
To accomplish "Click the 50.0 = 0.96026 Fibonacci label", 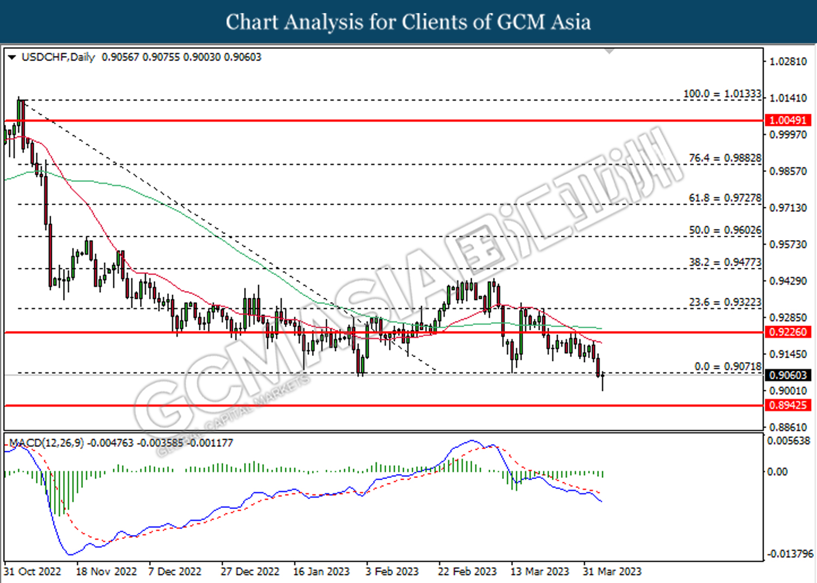I will (x=724, y=230).
